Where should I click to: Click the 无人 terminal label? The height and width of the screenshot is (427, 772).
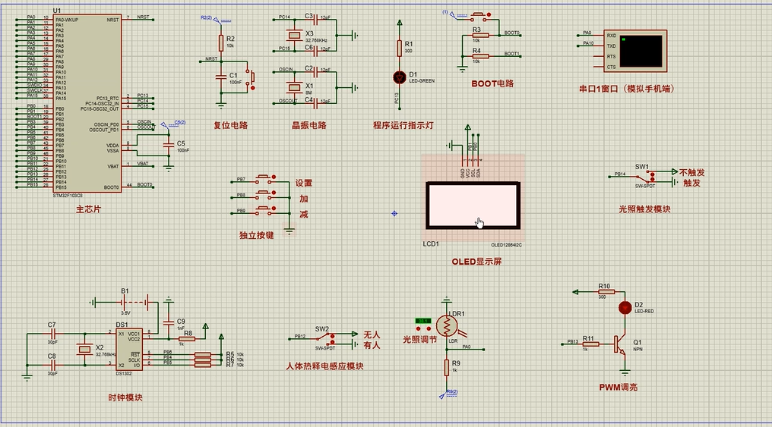(x=372, y=334)
